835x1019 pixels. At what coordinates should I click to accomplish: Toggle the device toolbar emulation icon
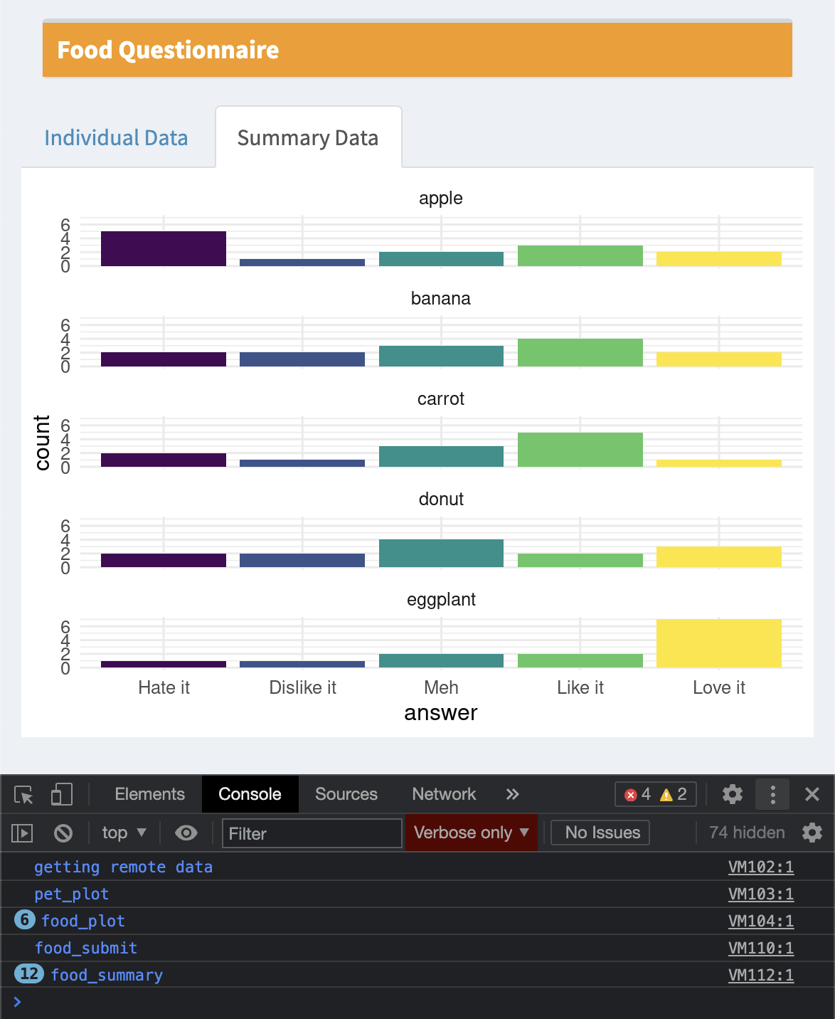tap(61, 794)
